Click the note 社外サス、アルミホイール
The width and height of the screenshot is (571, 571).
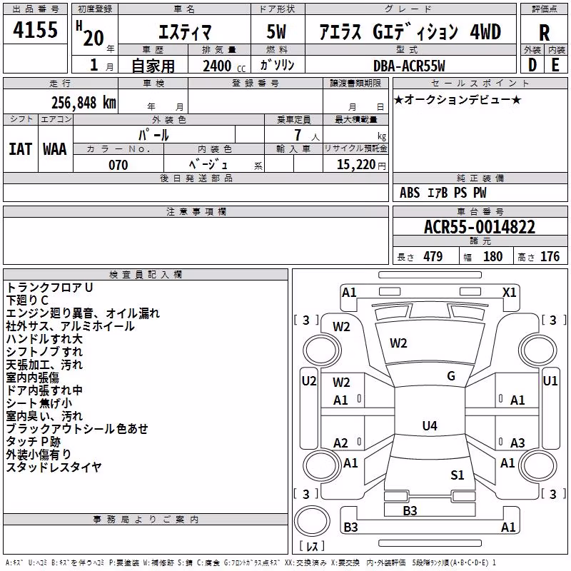[70, 326]
